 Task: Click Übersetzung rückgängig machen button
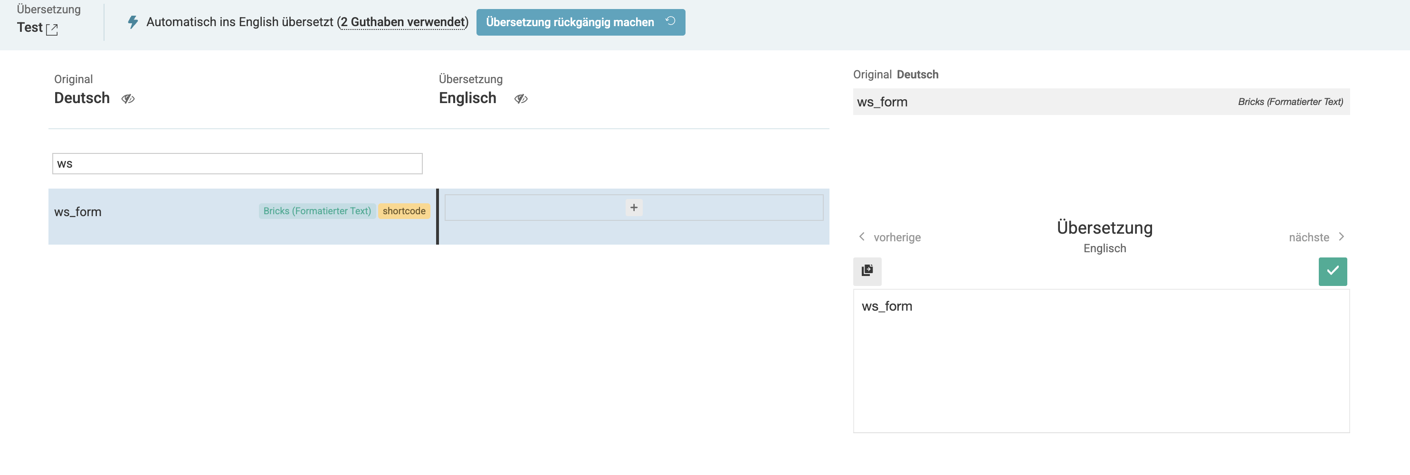pyautogui.click(x=580, y=22)
